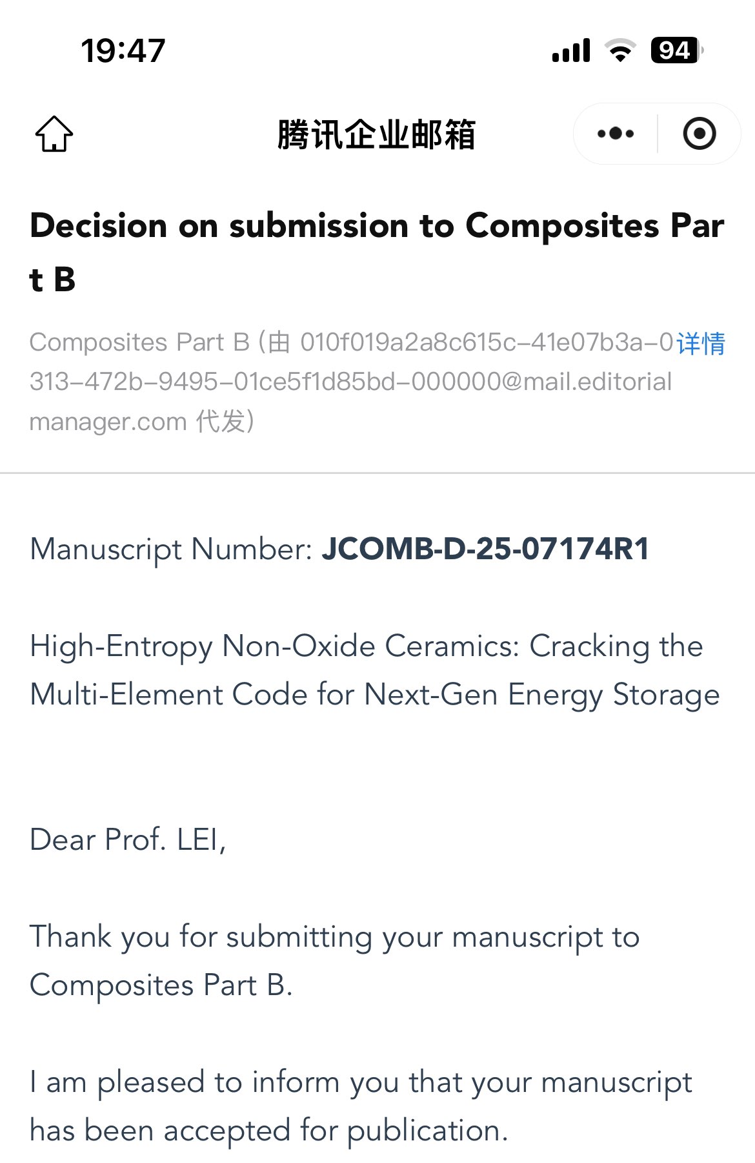755x1163 pixels.
Task: Open the three-dot more options menu
Action: click(616, 134)
